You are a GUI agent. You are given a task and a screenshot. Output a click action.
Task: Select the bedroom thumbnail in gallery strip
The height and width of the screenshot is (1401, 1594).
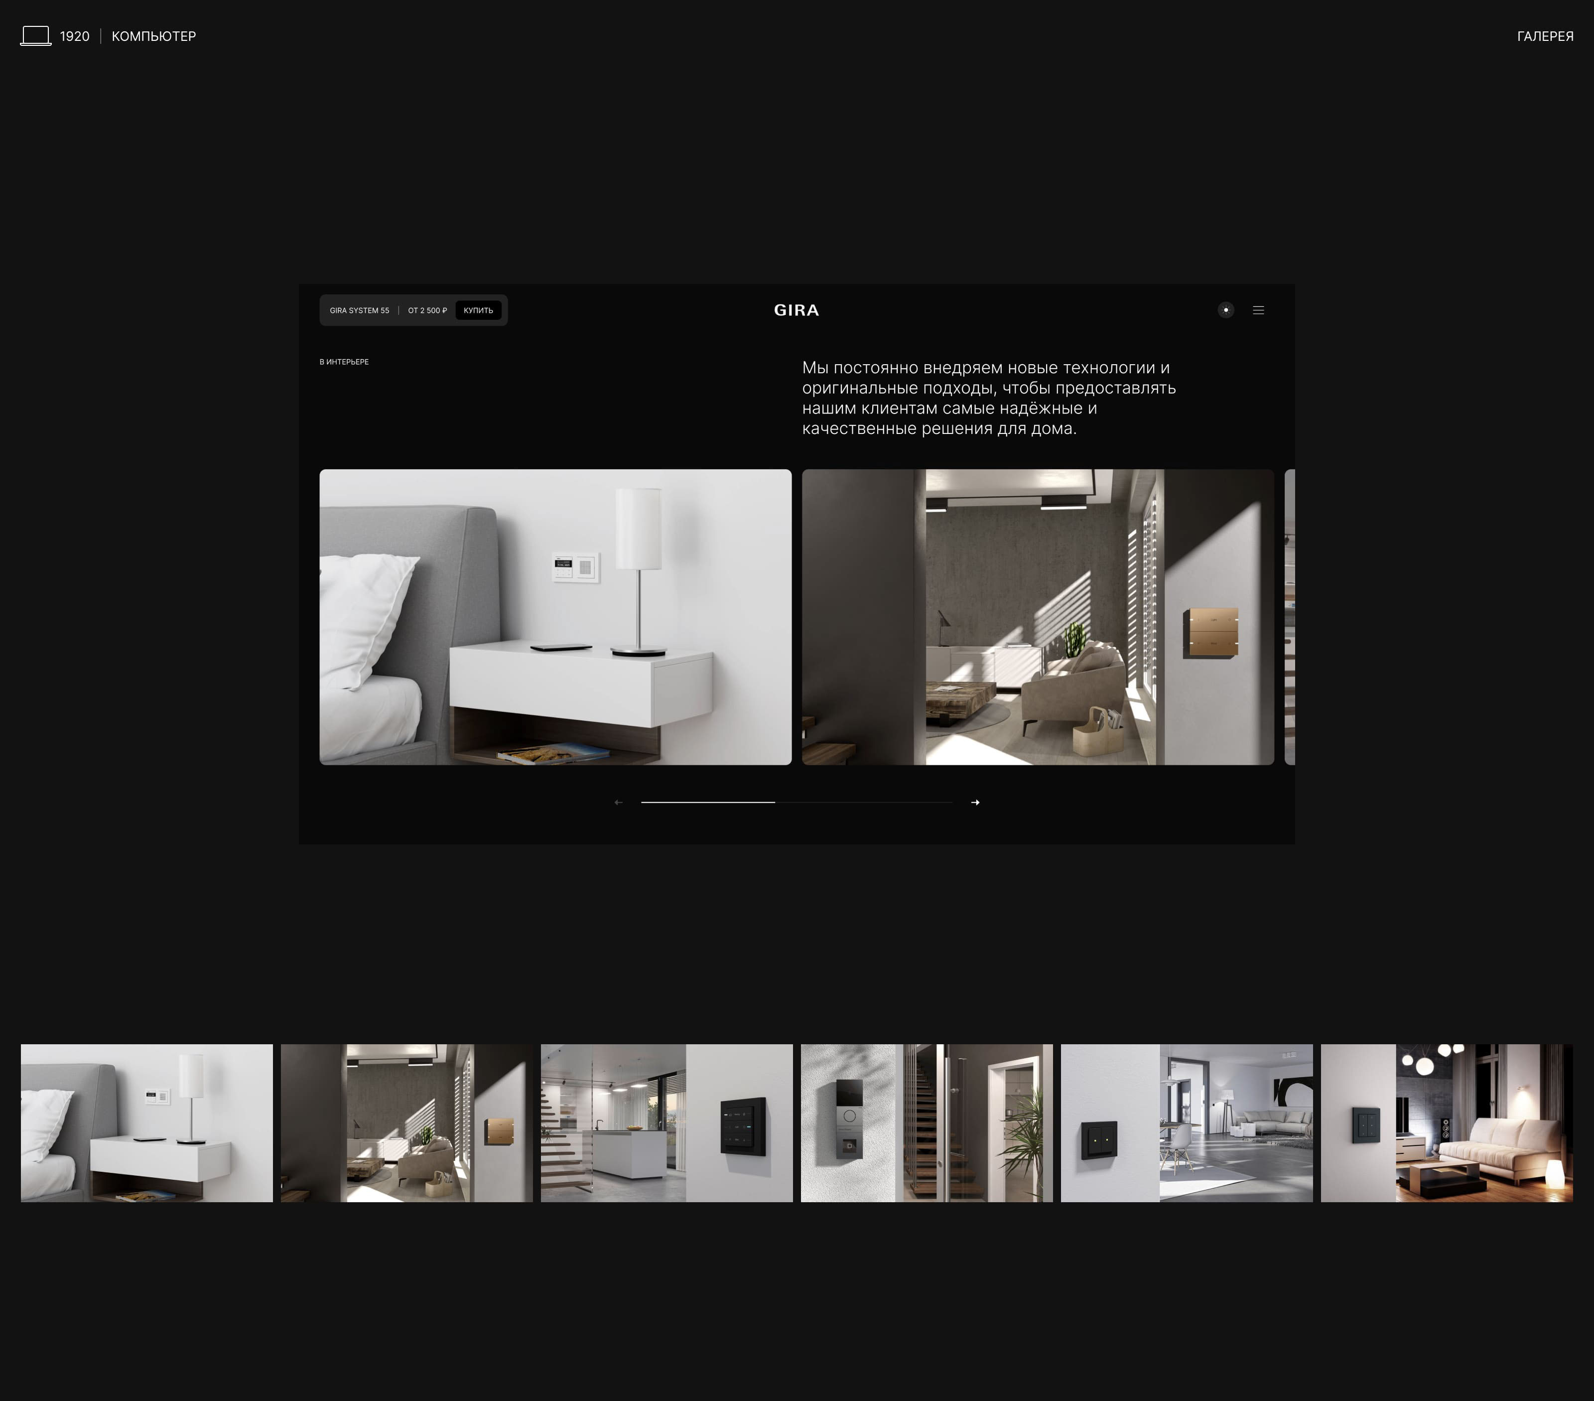point(146,1122)
